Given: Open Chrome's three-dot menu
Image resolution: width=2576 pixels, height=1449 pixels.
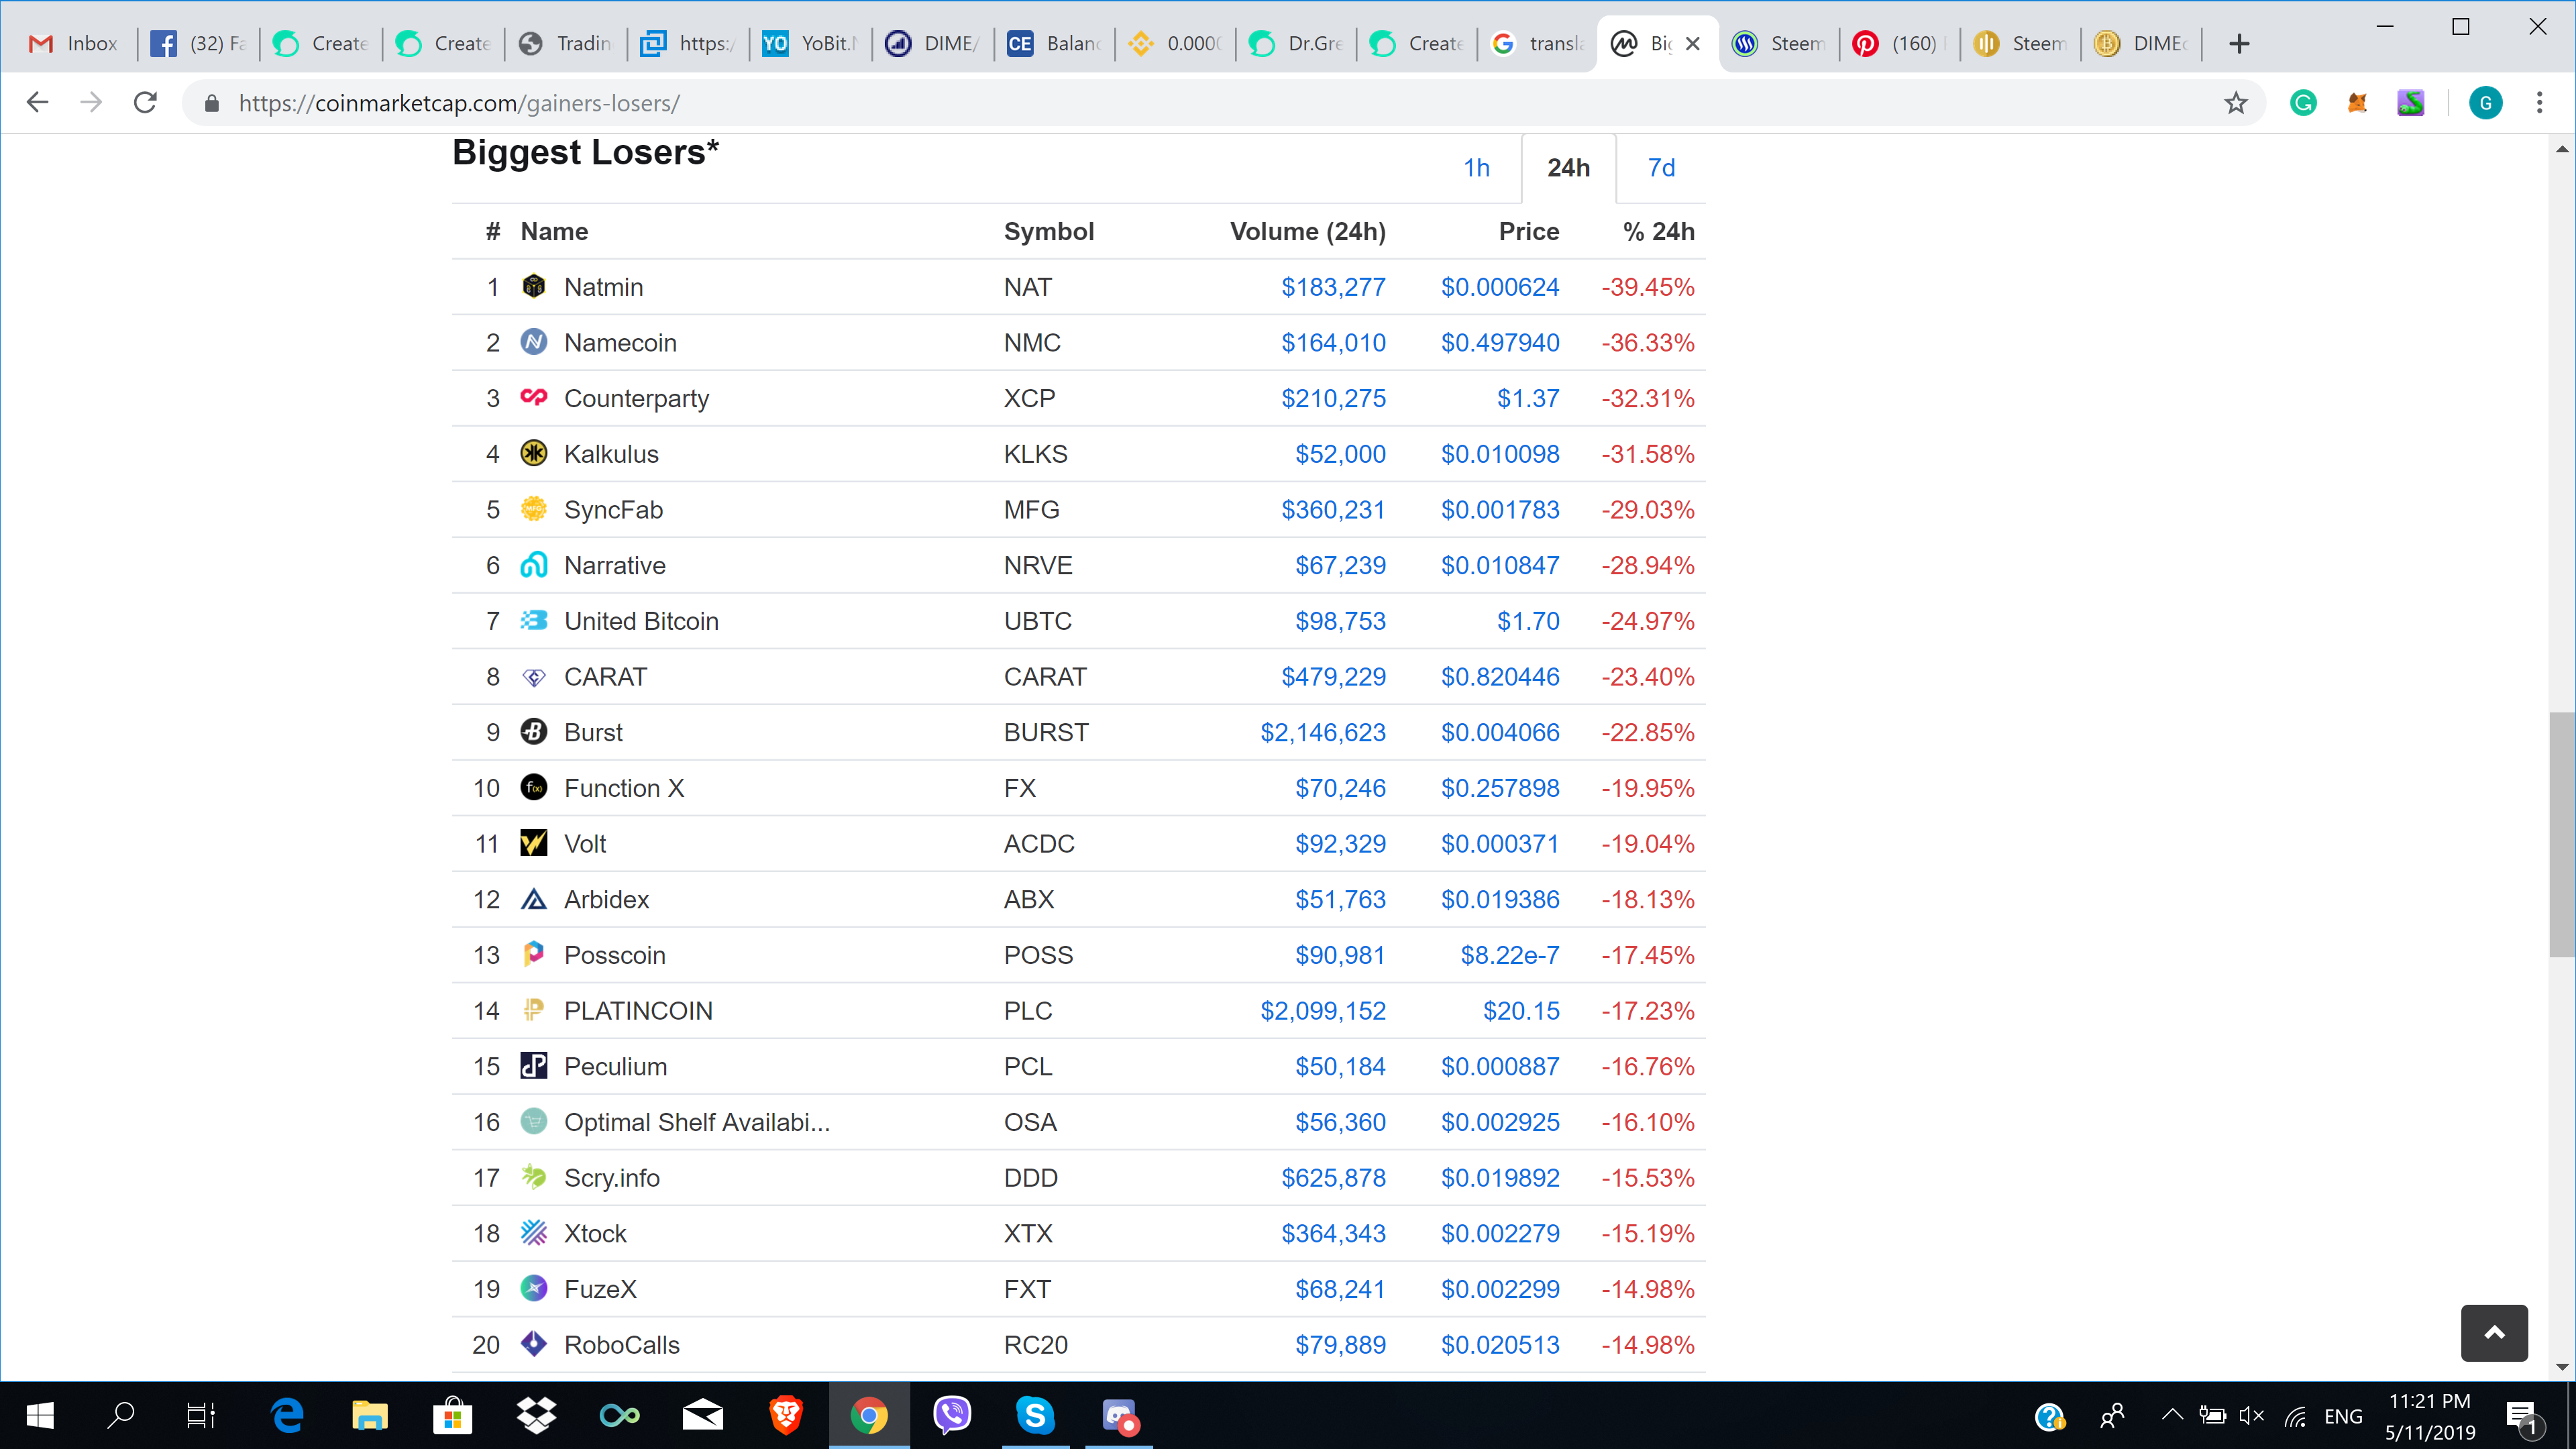Looking at the screenshot, I should [x=2539, y=103].
